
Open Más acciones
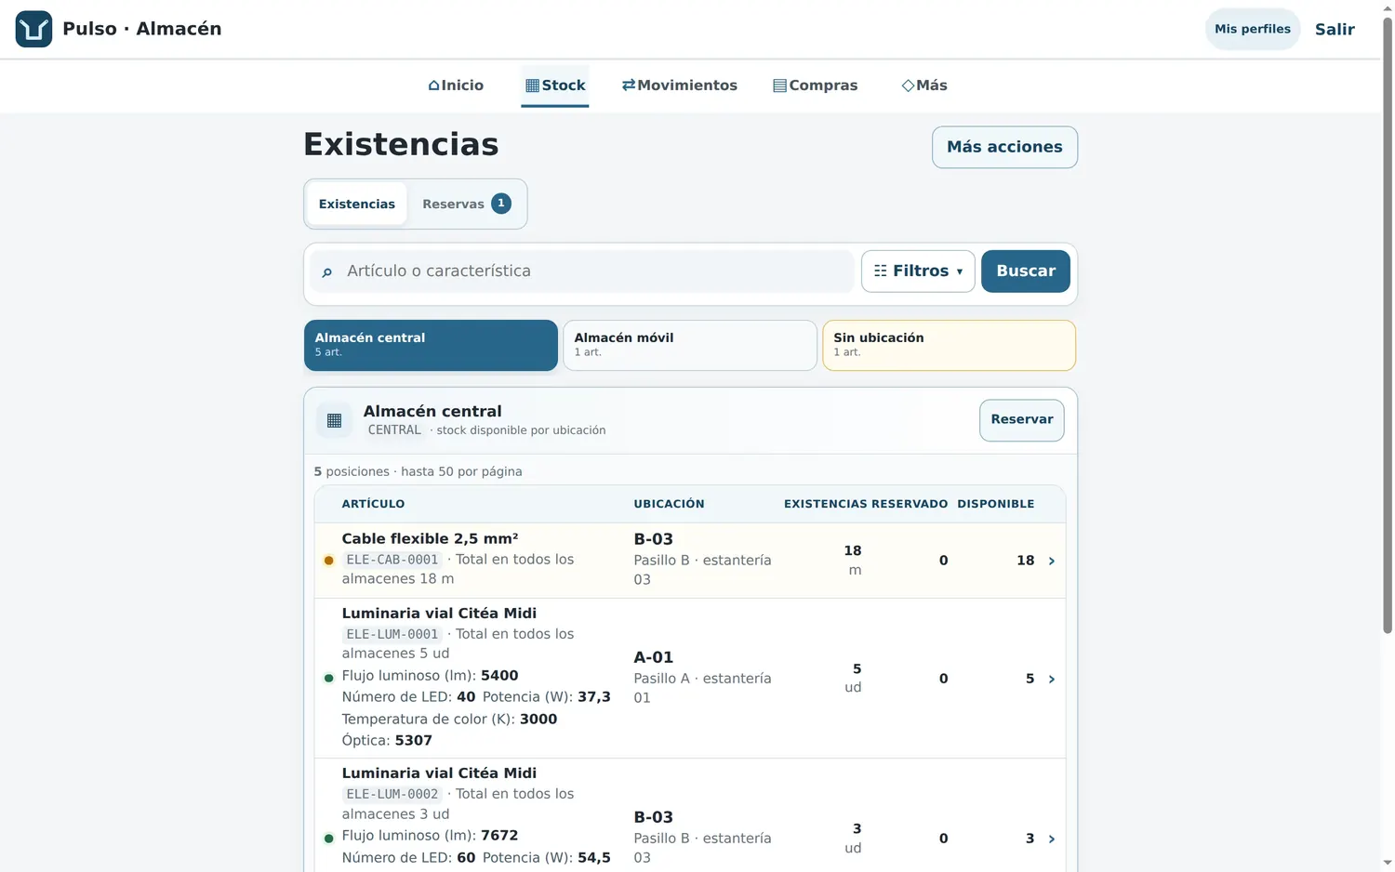(1004, 147)
